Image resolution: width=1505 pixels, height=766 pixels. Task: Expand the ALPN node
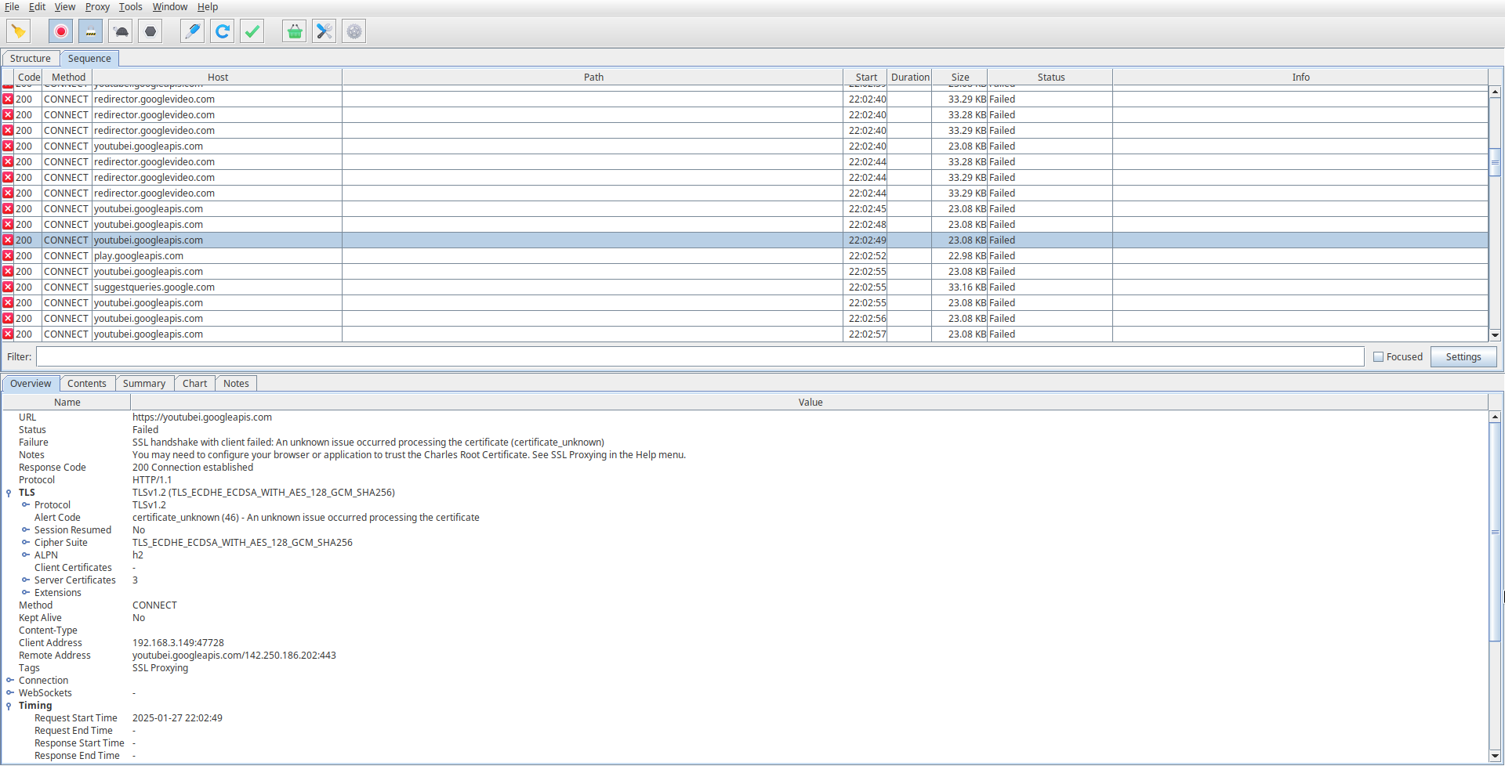point(26,555)
